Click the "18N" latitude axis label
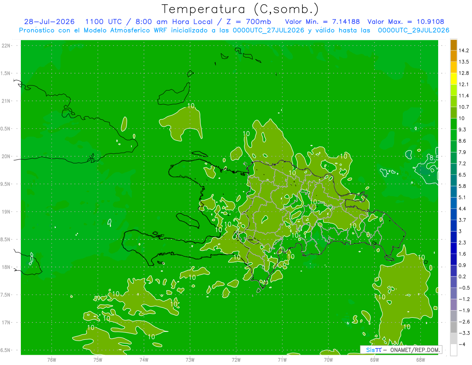Image resolution: width=472 pixels, height=365 pixels. pyautogui.click(x=6, y=267)
